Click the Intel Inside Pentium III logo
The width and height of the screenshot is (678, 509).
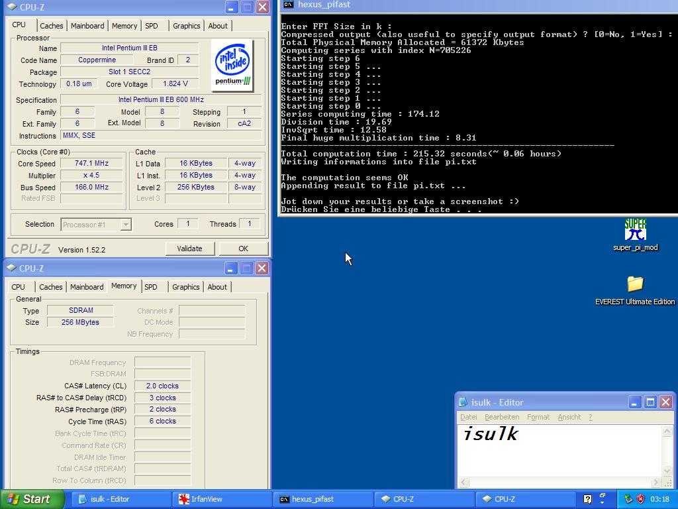point(232,66)
